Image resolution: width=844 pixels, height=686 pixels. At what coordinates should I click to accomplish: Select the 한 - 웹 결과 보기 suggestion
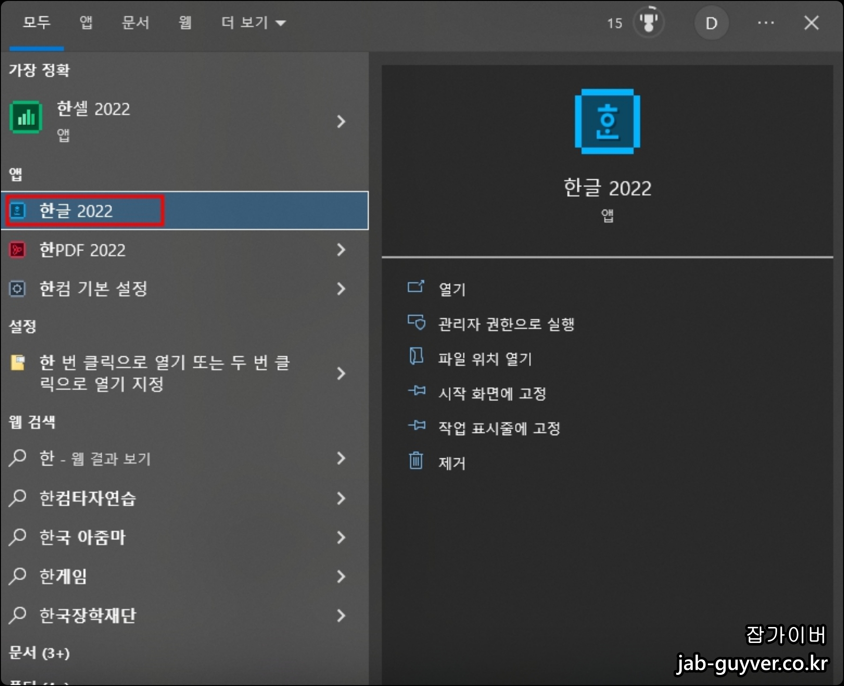(x=95, y=458)
